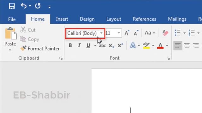Image resolution: width=202 pixels, height=113 pixels.
Task: Open the Font dialog launcher
Action: click(x=168, y=58)
